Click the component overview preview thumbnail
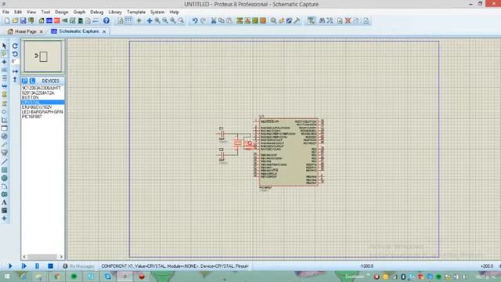This screenshot has width=501, height=282. pos(43,56)
